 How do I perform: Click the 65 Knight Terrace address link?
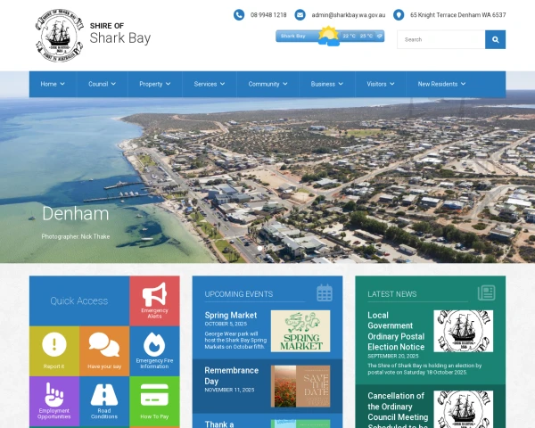(458, 15)
